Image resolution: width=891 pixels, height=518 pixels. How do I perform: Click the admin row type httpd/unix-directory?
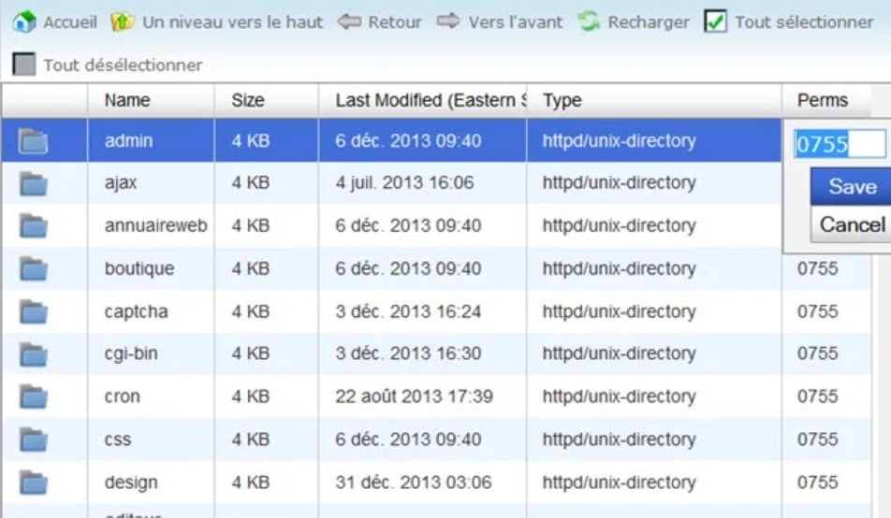tap(619, 141)
